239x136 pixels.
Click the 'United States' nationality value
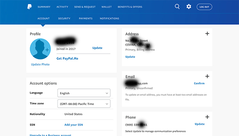click(73, 114)
